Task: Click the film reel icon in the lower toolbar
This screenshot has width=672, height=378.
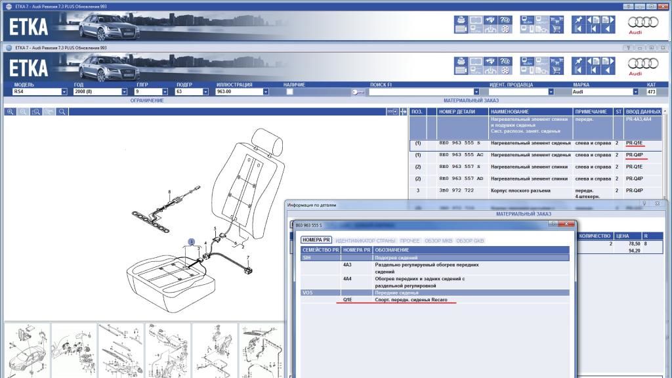Action: [x=505, y=70]
